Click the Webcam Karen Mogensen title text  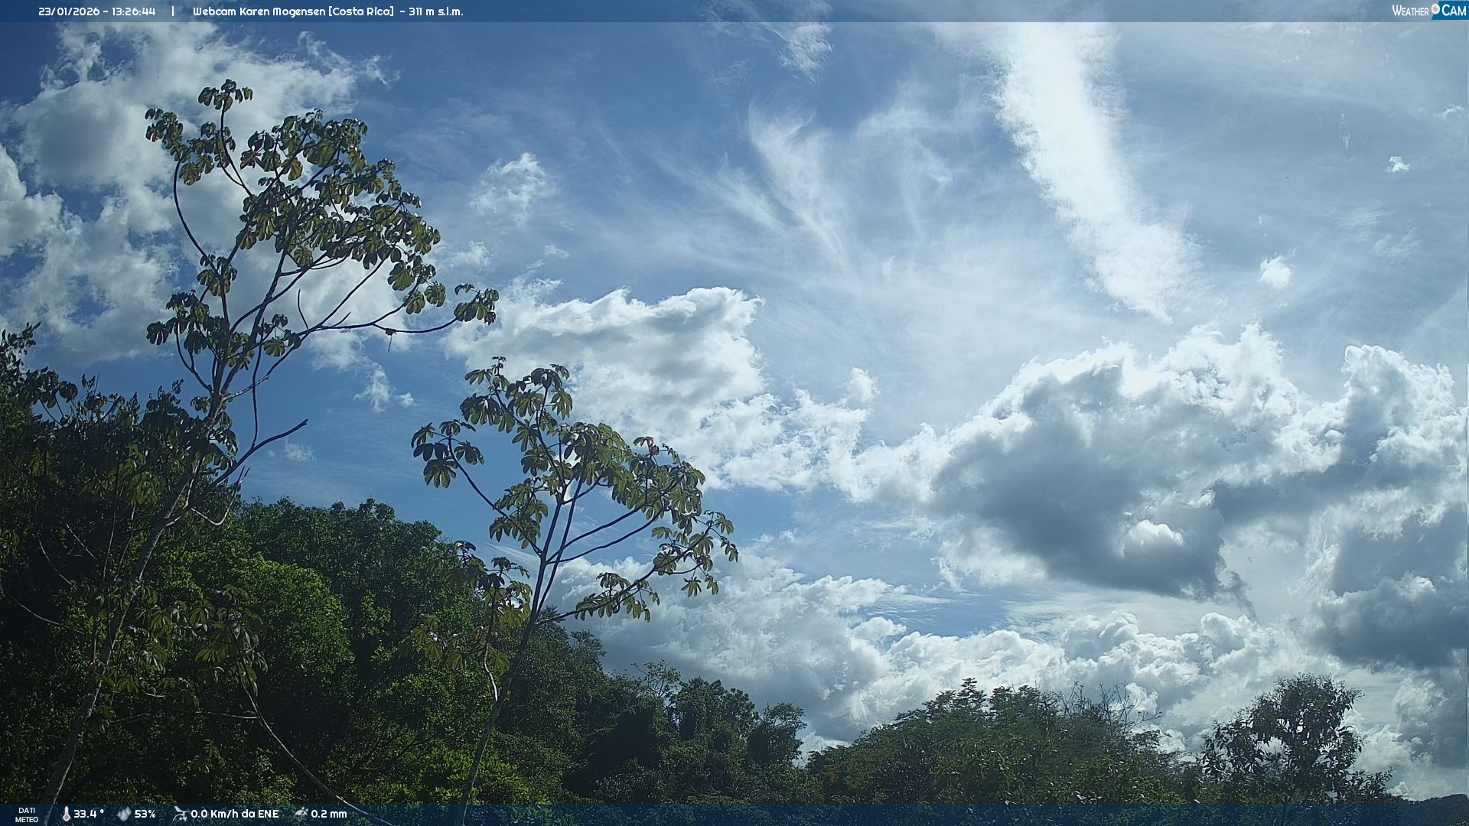pyautogui.click(x=259, y=11)
